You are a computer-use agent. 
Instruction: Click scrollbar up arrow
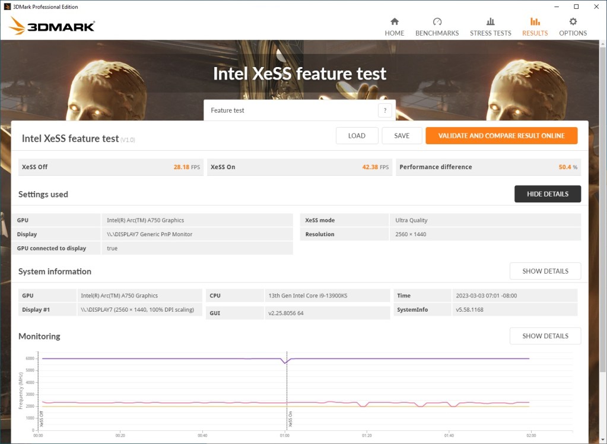(603, 44)
